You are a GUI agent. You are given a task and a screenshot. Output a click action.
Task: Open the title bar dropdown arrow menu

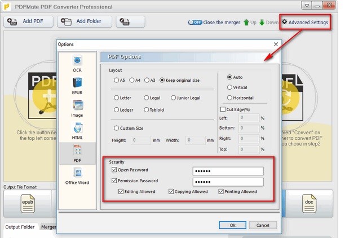[x=307, y=6]
